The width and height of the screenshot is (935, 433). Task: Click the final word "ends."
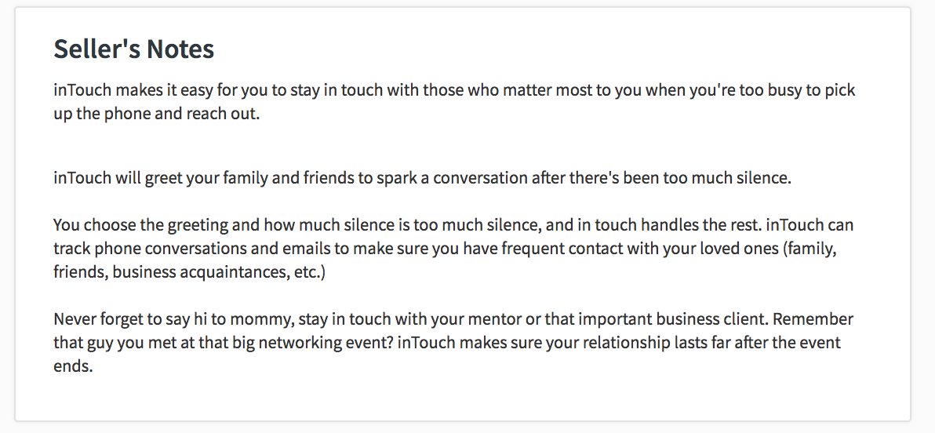pyautogui.click(x=73, y=366)
